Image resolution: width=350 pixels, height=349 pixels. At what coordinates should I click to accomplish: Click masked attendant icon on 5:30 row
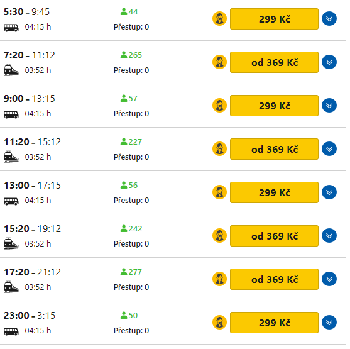point(220,18)
